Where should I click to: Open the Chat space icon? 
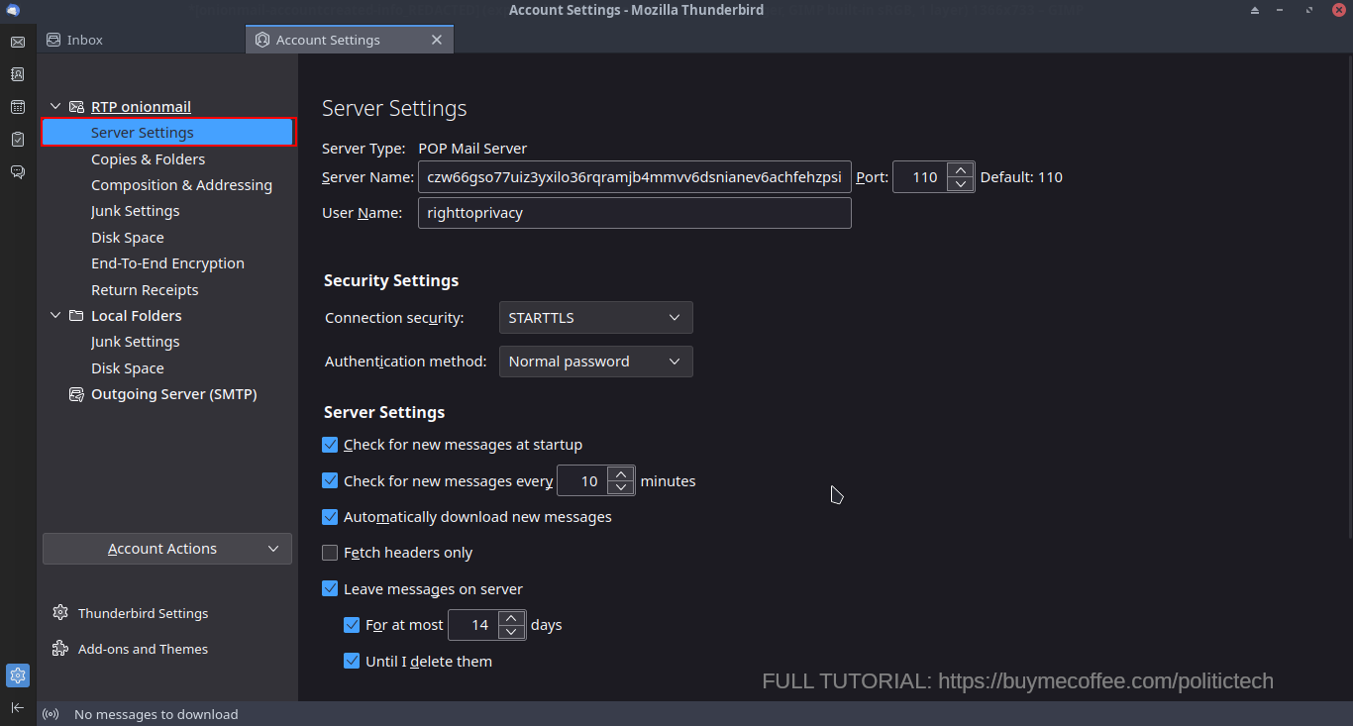point(18,172)
